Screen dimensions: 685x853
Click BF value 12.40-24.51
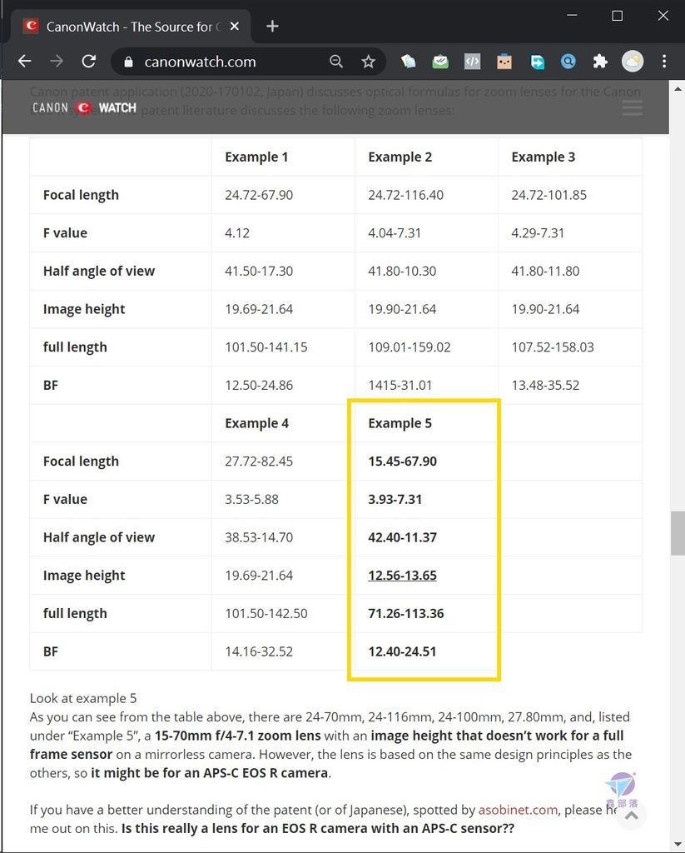pyautogui.click(x=402, y=651)
